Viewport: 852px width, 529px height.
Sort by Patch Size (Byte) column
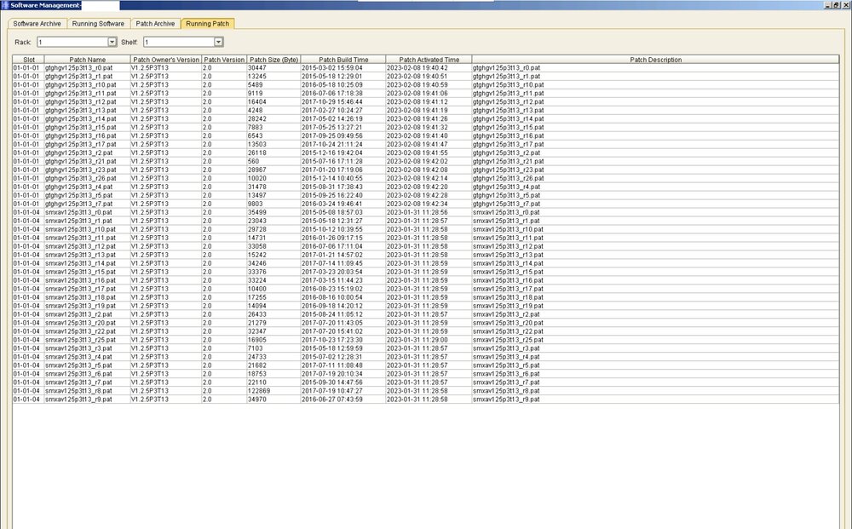(x=273, y=60)
